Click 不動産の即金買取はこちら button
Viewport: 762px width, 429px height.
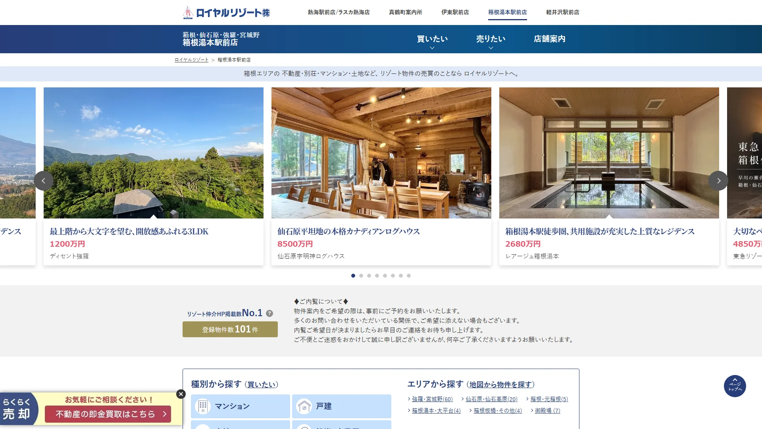pos(108,414)
